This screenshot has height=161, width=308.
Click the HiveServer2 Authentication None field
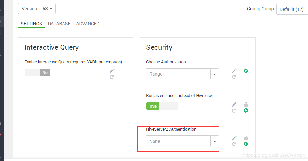pyautogui.click(x=178, y=141)
